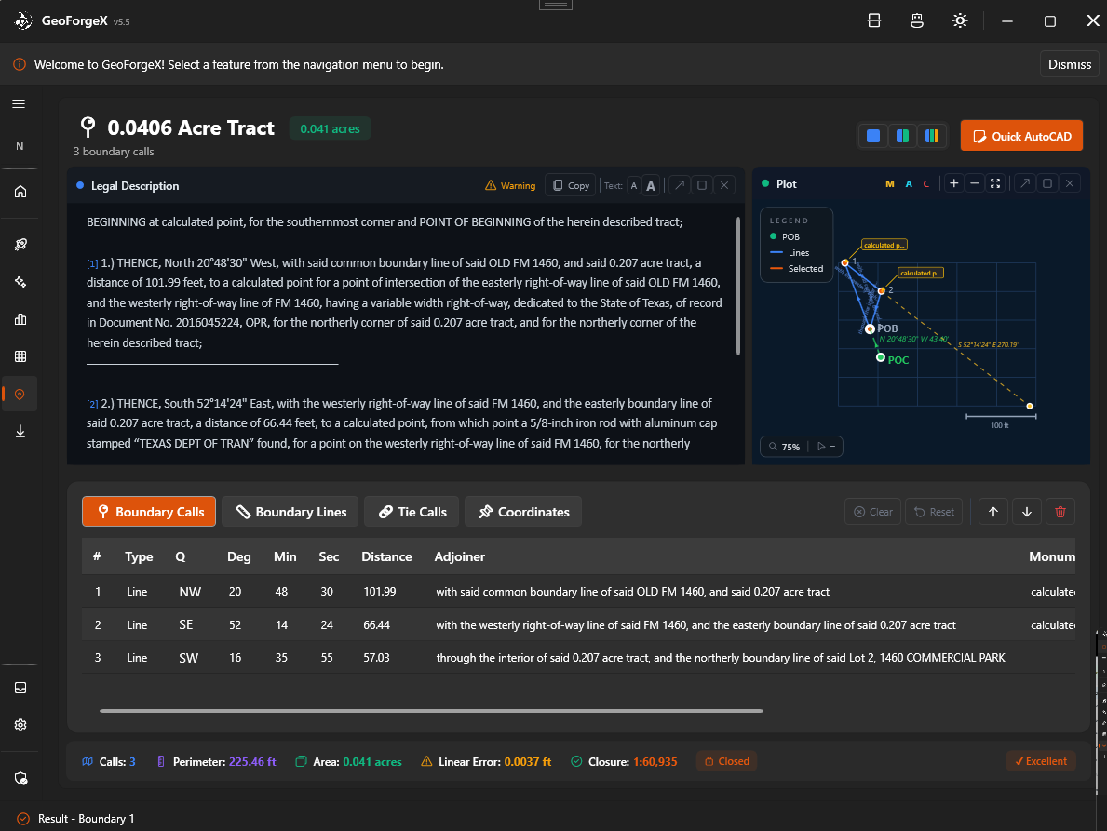Screen dimensions: 1107x831
Task: Launch Quick AutoCAD export
Action: [1021, 136]
